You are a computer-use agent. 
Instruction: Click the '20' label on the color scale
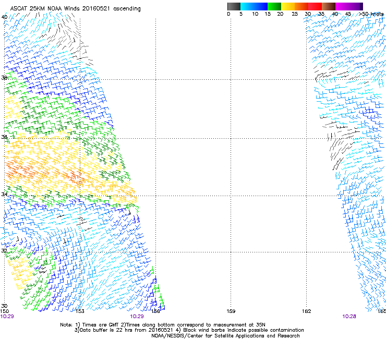point(280,14)
